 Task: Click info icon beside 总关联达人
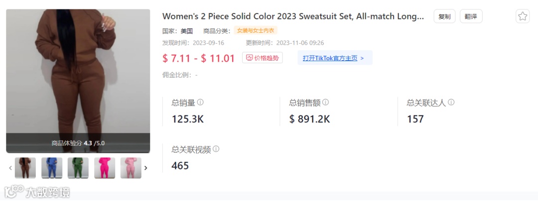pyautogui.click(x=451, y=102)
